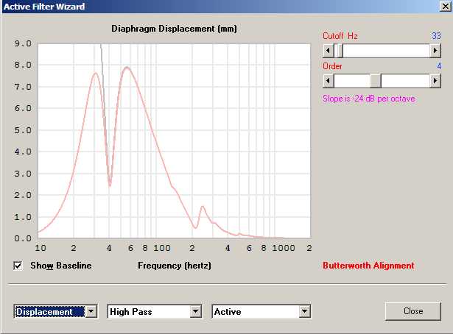
Task: Click the Order label
Action: pyautogui.click(x=332, y=66)
